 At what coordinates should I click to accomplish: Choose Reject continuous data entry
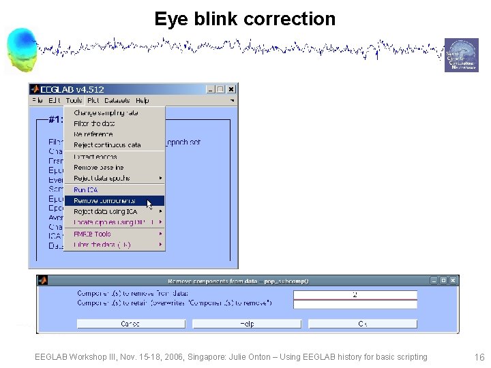(x=115, y=145)
